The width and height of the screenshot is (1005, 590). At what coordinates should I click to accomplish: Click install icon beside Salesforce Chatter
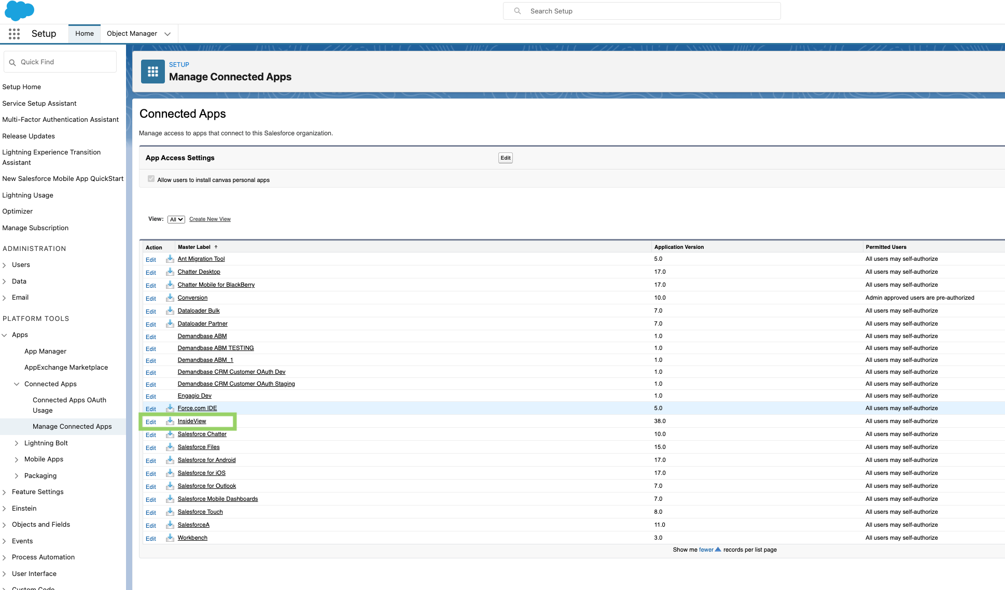pyautogui.click(x=170, y=434)
